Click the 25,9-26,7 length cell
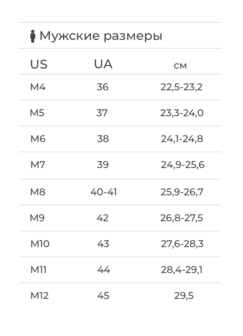This screenshot has width=243, height=336. pyautogui.click(x=182, y=192)
